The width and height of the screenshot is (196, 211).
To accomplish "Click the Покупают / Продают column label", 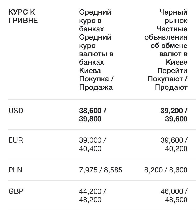I will pos(168,83).
